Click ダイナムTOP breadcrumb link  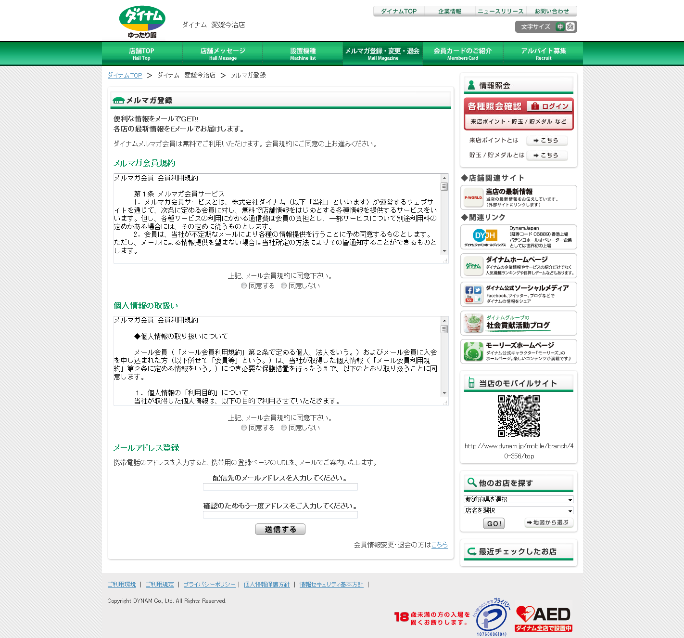125,76
